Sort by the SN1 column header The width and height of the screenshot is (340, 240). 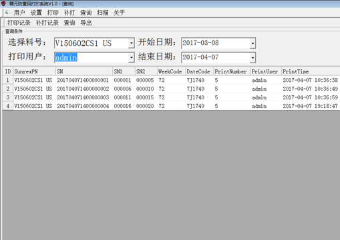tap(124, 71)
